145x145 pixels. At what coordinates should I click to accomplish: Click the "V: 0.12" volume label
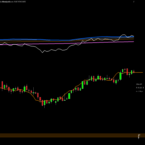point(139,88)
